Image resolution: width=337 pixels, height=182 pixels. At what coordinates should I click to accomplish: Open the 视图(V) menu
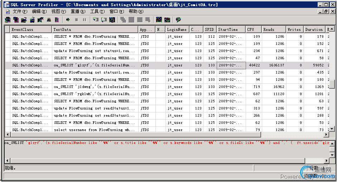58,11
